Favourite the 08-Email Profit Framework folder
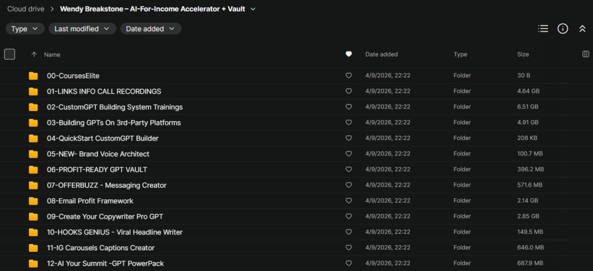The image size is (593, 271). [349, 201]
